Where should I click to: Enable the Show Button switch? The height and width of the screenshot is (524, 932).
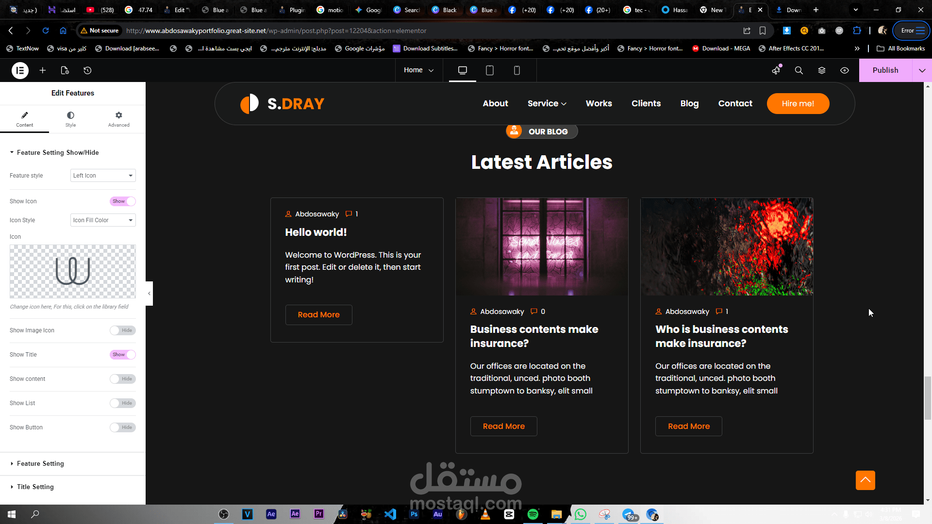(122, 427)
